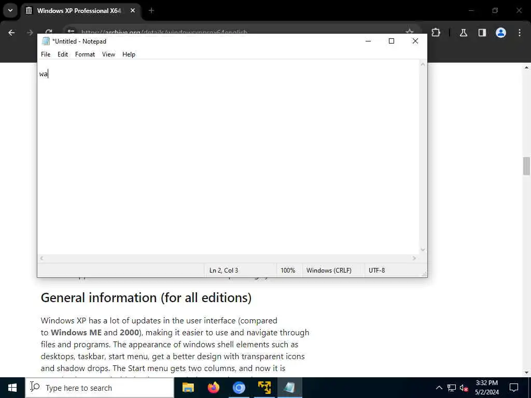Go forward in Chrome
This screenshot has width=531, height=398.
(30, 33)
